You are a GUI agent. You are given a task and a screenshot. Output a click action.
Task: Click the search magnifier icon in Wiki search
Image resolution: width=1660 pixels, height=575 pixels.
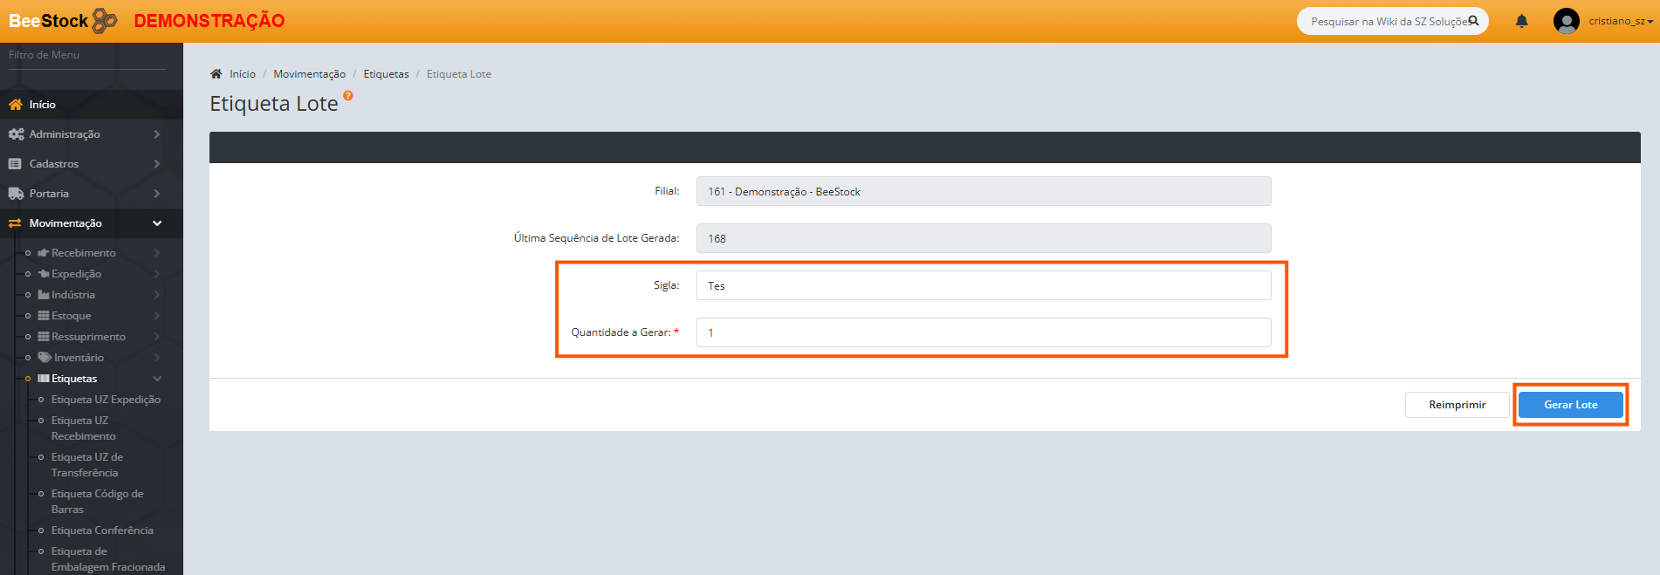click(x=1473, y=21)
